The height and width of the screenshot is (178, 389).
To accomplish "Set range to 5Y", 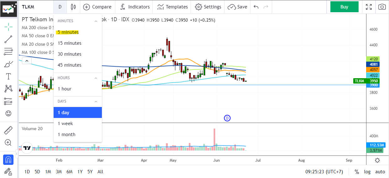I will pyautogui.click(x=90, y=172).
